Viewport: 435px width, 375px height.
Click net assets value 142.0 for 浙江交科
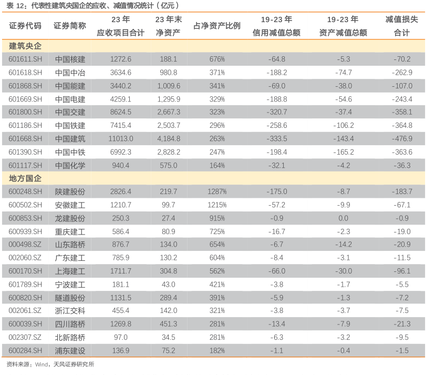click(x=169, y=310)
